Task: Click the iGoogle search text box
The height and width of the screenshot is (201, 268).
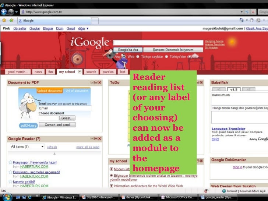Action: click(158, 43)
